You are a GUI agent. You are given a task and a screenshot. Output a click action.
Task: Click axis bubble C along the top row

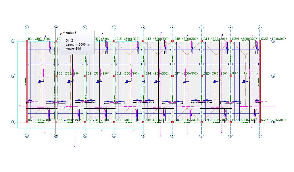[x=85, y=27]
